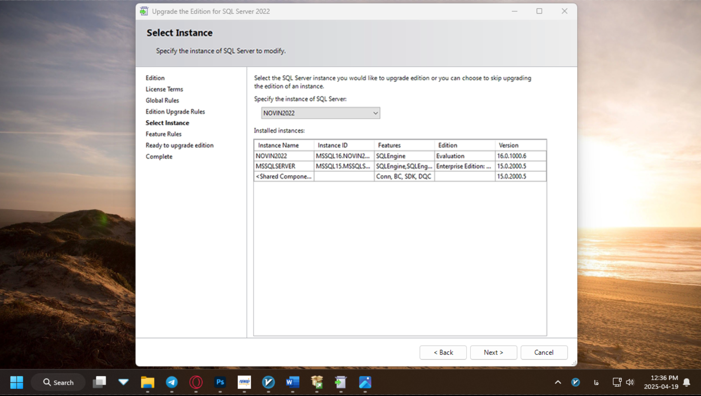Open the package installer box taskbar icon
The height and width of the screenshot is (396, 701).
point(317,382)
